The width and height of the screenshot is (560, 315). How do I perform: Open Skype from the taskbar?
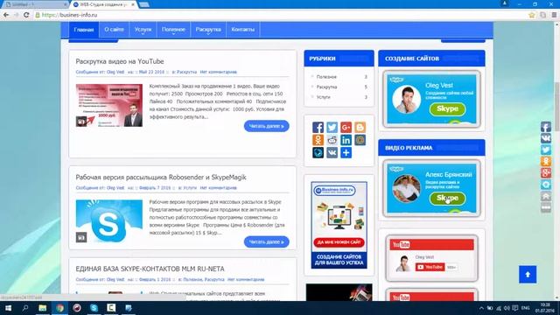point(94,308)
